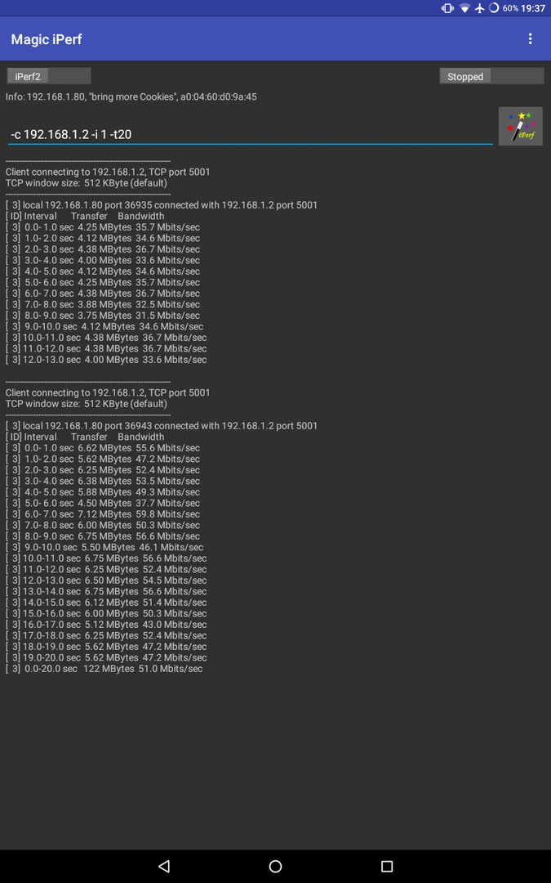Tap the Android home circle button
The height and width of the screenshot is (883, 551).
pyautogui.click(x=276, y=866)
